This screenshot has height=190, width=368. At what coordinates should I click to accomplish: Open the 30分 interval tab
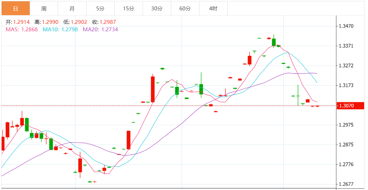[157, 8]
